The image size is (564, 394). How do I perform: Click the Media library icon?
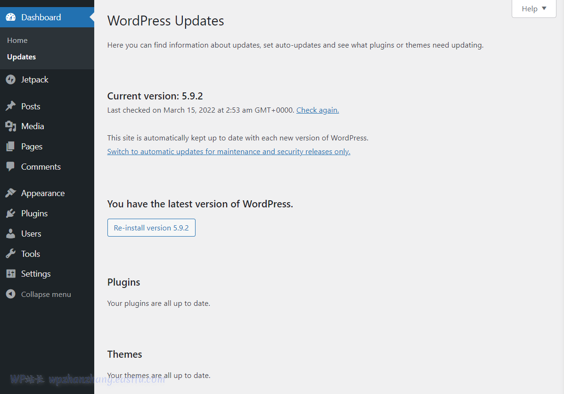click(10, 126)
